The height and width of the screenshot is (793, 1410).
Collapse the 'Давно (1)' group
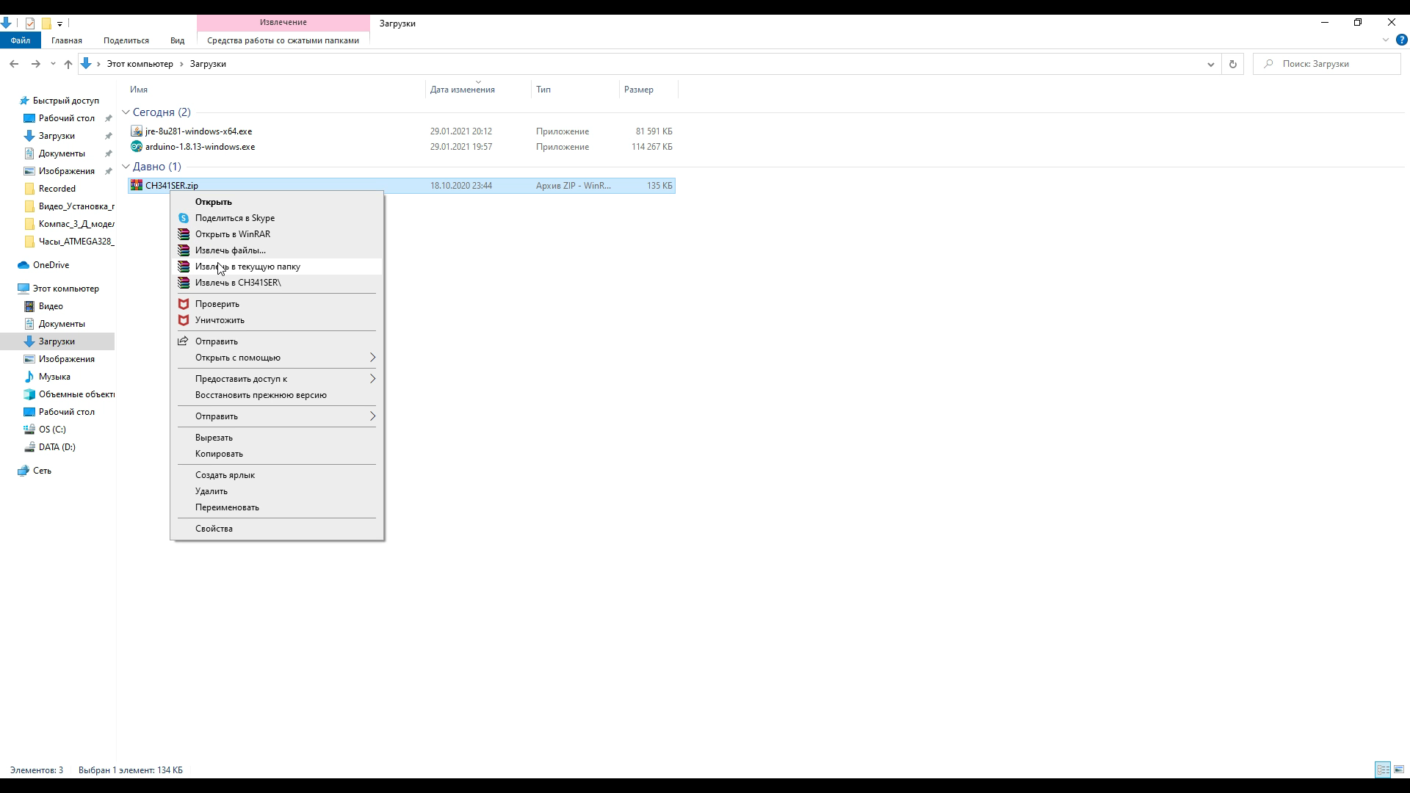126,167
